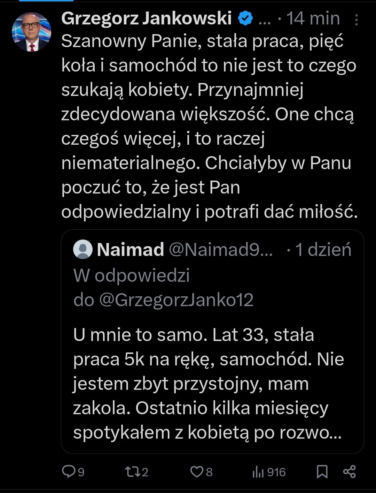View analytics via the bar chart icon
The height and width of the screenshot is (493, 376).
pyautogui.click(x=258, y=472)
